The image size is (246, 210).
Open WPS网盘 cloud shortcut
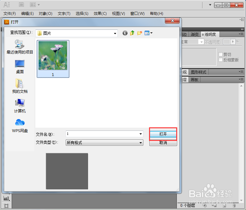click(x=20, y=126)
